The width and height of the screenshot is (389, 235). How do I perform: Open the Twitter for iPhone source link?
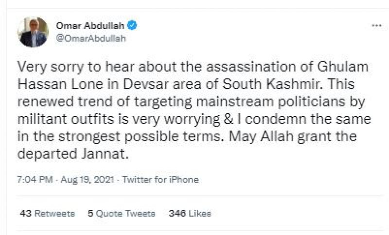click(160, 180)
